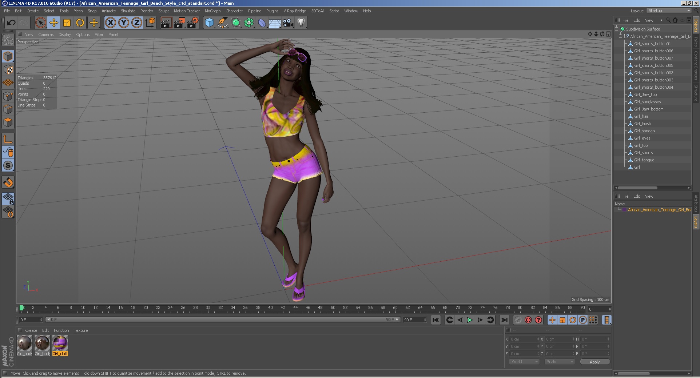Click the start frame 0 F stepper arrows
This screenshot has height=378, width=700.
tap(41, 320)
